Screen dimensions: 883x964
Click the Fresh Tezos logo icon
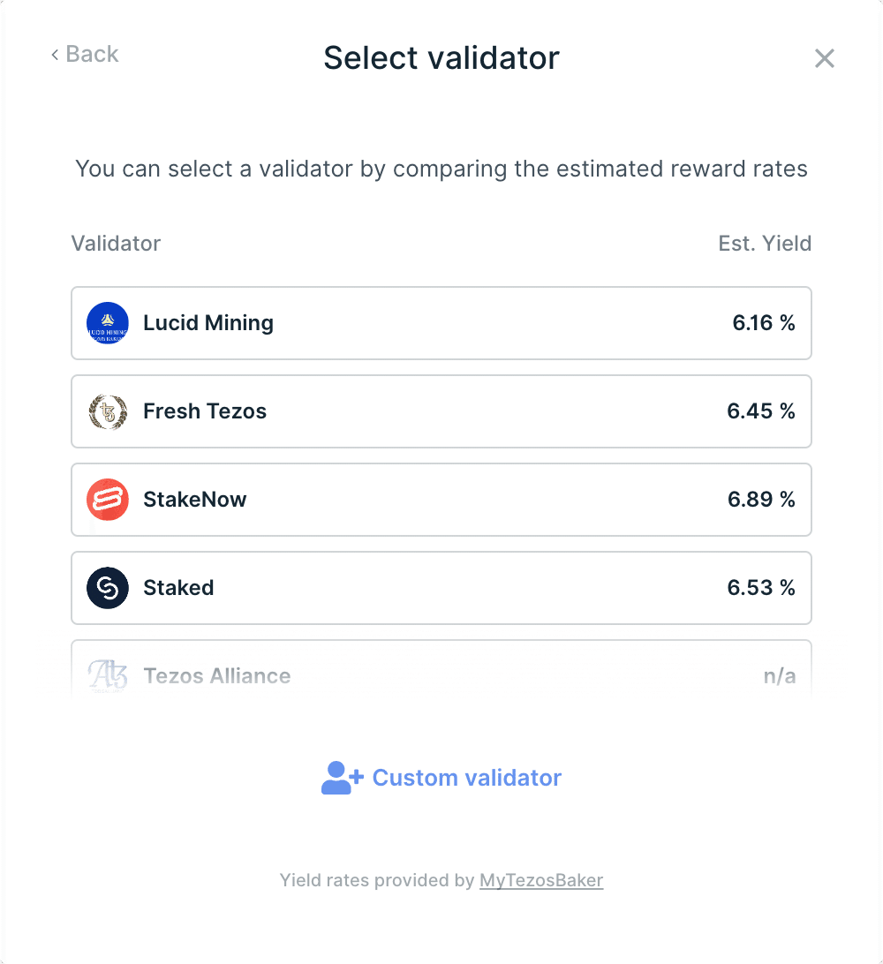108,411
